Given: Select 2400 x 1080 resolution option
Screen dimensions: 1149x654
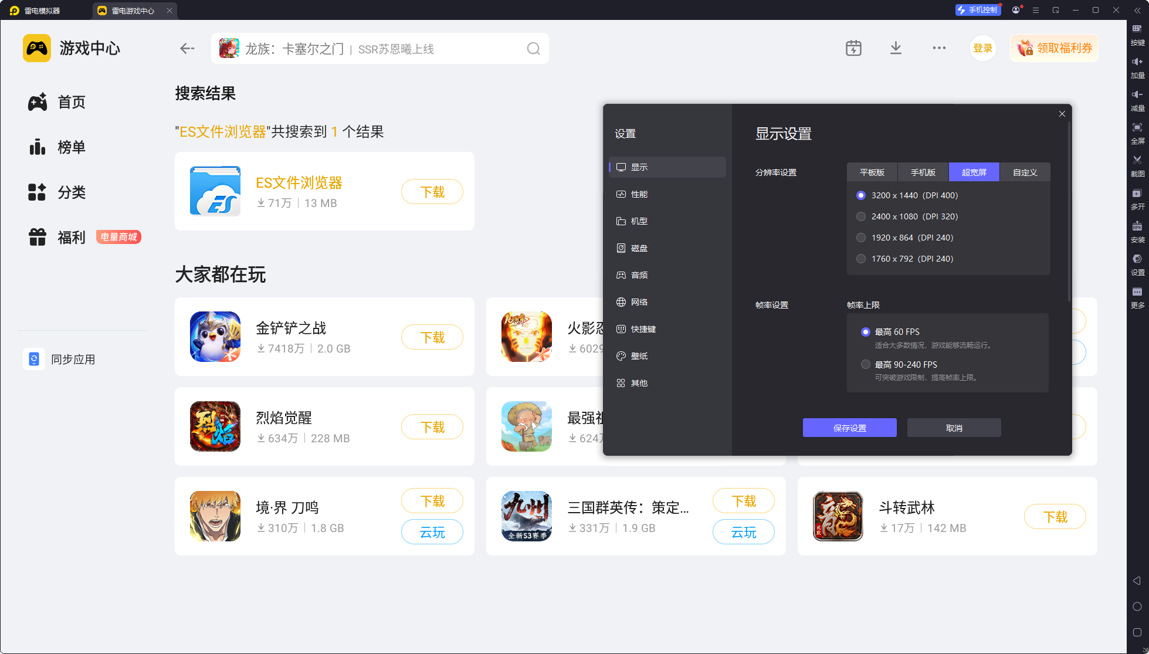Looking at the screenshot, I should coord(861,216).
